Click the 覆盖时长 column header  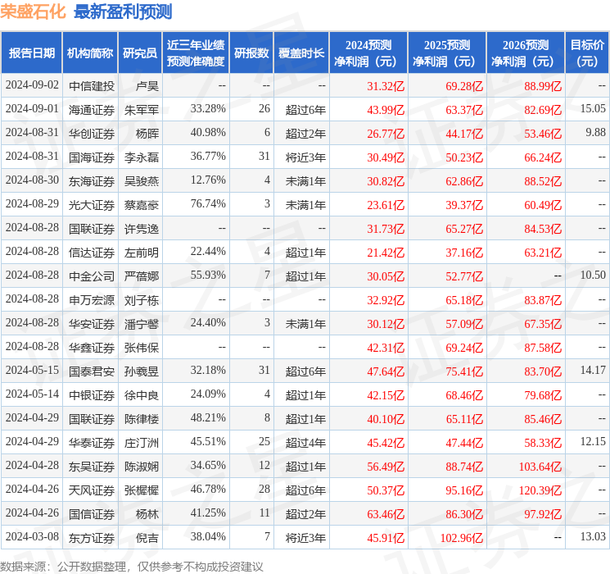click(x=301, y=52)
